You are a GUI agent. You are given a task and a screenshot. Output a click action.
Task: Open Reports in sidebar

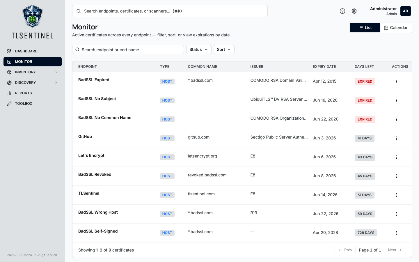pyautogui.click(x=33, y=93)
